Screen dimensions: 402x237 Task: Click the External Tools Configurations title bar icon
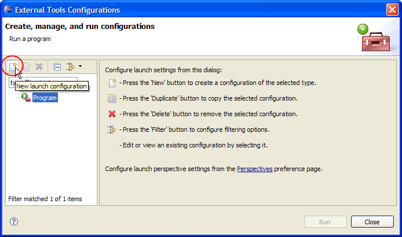coord(9,10)
